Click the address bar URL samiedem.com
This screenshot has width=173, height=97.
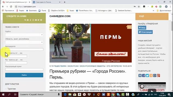click(27, 6)
